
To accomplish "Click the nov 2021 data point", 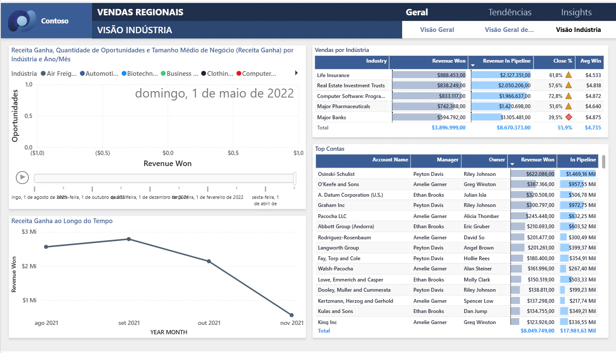I will [292, 315].
